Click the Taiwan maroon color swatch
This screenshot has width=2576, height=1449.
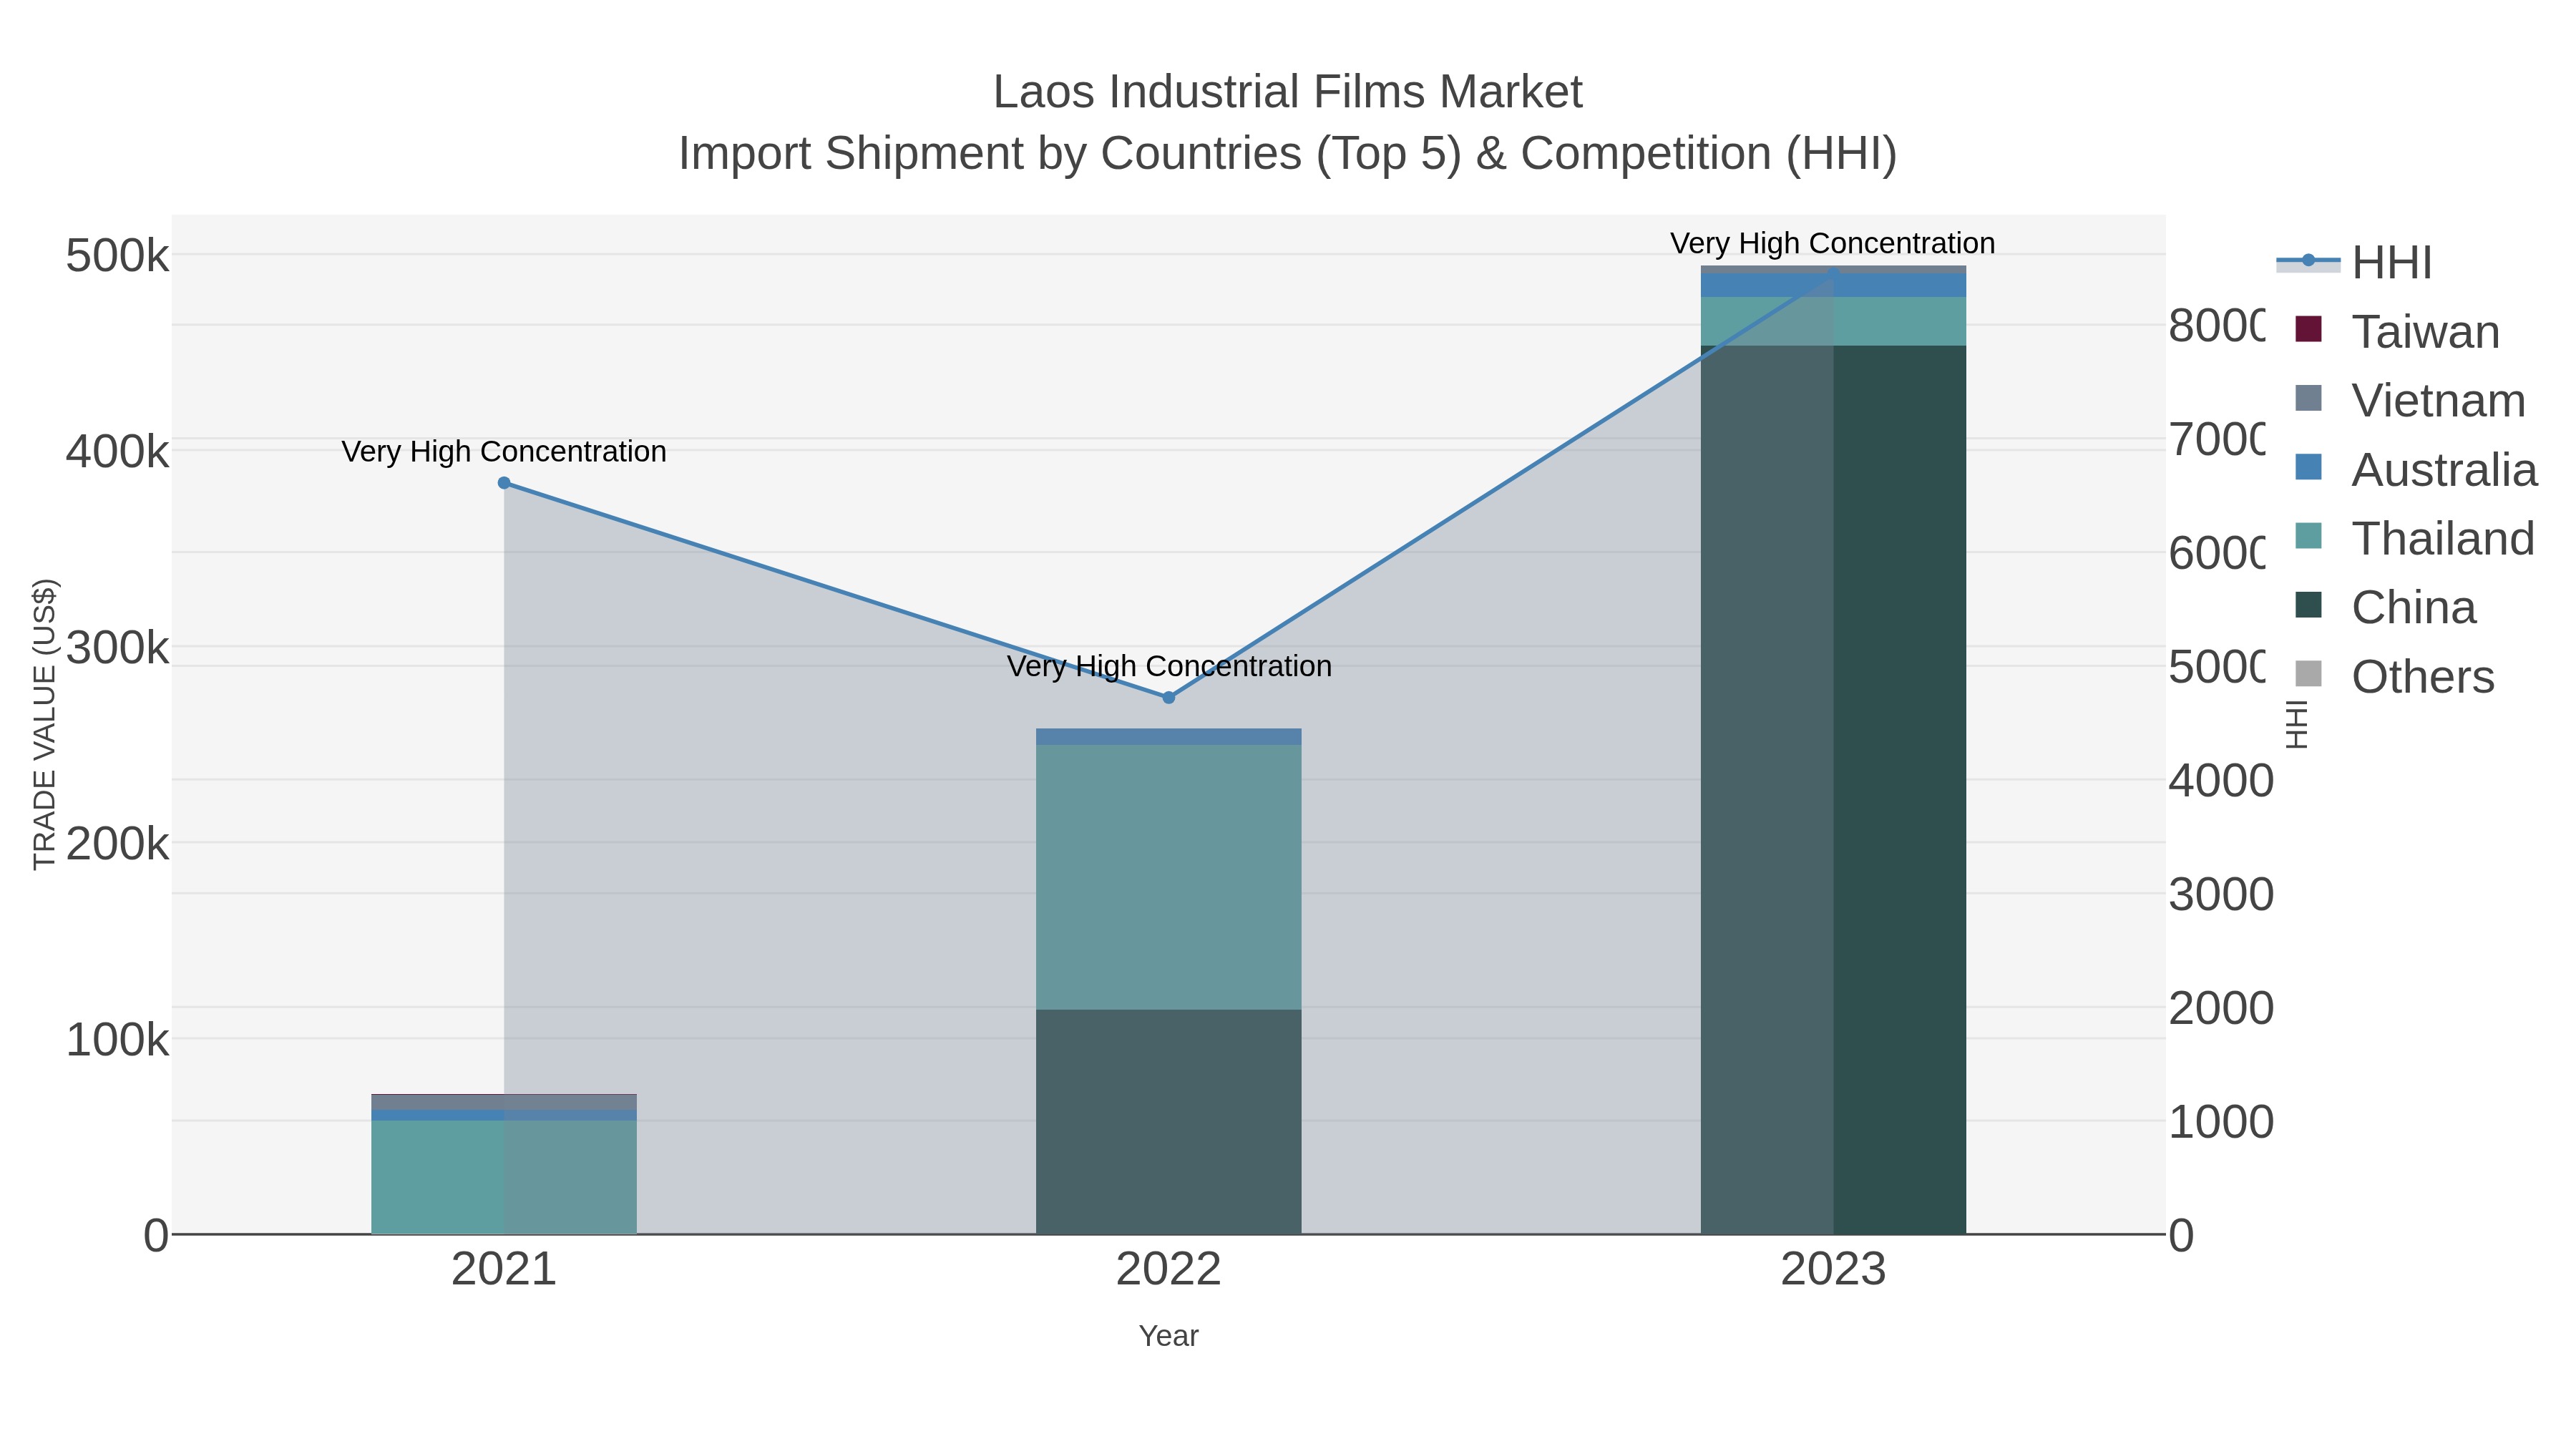pos(2308,329)
